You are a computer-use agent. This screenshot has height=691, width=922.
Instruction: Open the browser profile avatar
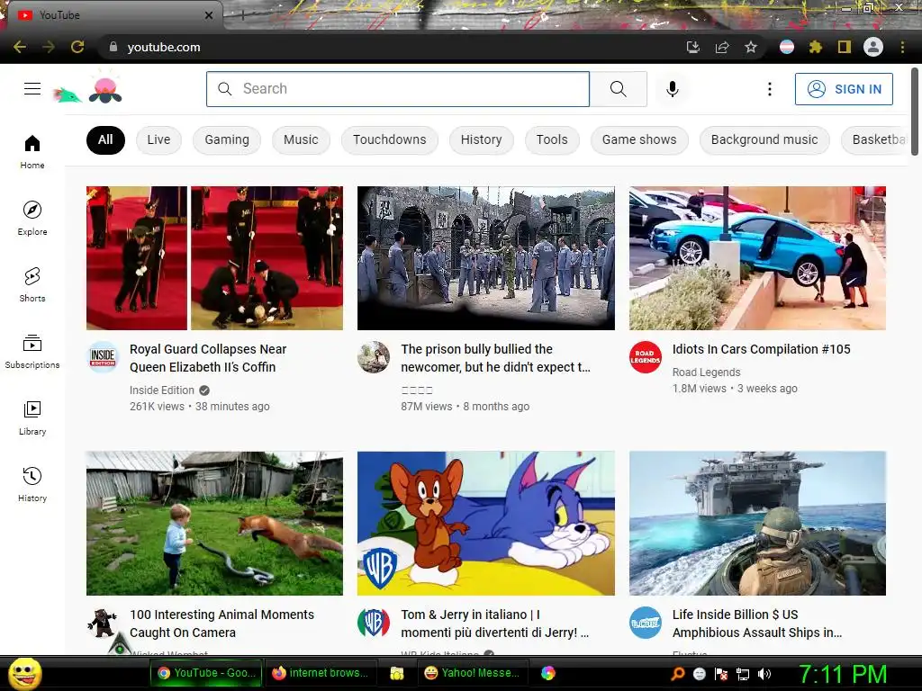(x=873, y=47)
